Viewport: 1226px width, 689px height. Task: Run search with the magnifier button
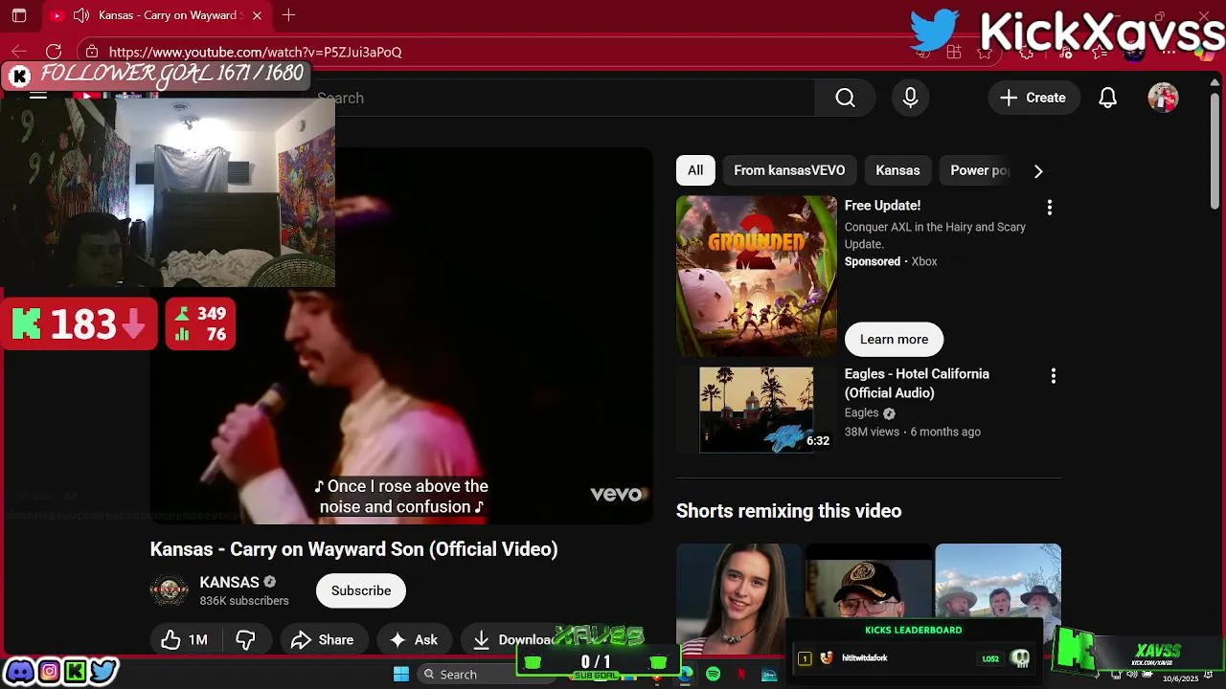[x=845, y=98]
